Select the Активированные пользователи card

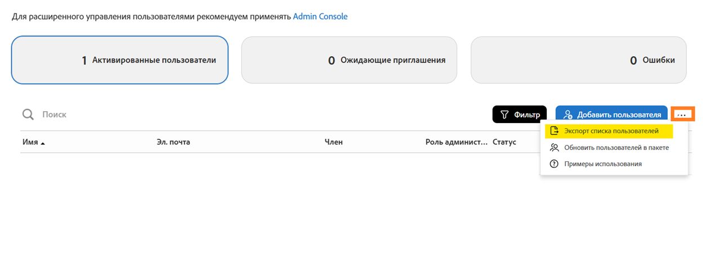tap(120, 60)
